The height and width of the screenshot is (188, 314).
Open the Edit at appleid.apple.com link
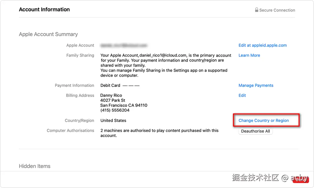263,45
